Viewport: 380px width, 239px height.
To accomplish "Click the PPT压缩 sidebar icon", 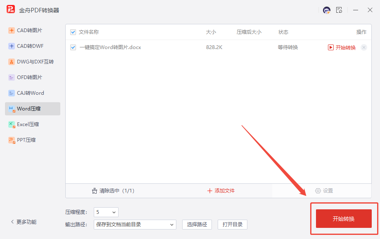I will click(12, 140).
